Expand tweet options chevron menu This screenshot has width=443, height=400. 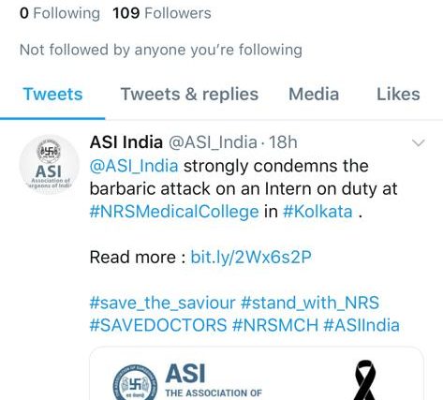(418, 142)
